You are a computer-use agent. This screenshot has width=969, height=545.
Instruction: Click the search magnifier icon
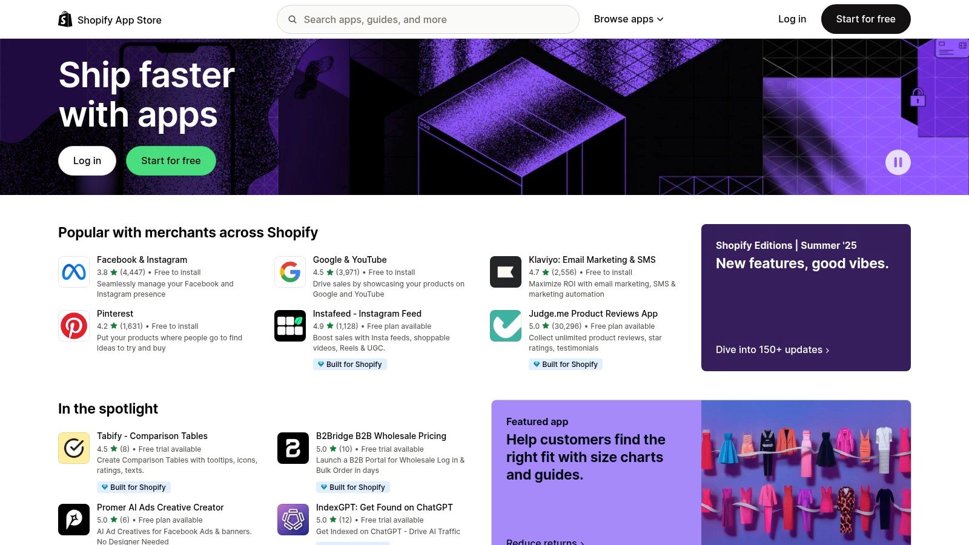point(293,19)
